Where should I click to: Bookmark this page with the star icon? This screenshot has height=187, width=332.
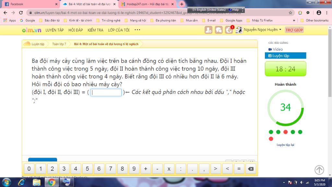[x=290, y=13]
